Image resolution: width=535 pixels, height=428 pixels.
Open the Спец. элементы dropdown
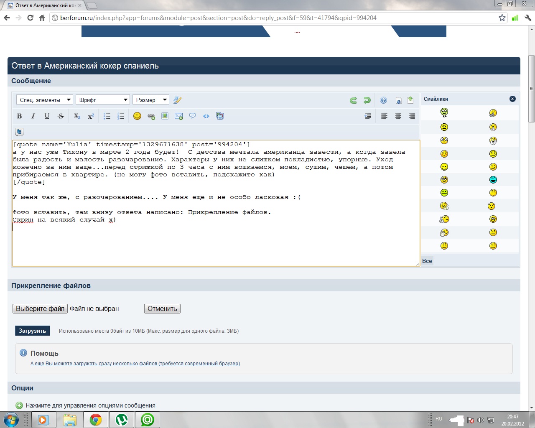coord(45,100)
